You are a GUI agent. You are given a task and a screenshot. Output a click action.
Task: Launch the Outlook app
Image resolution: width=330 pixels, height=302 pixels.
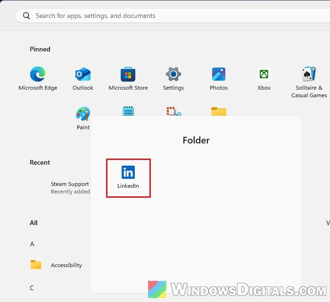pos(83,78)
